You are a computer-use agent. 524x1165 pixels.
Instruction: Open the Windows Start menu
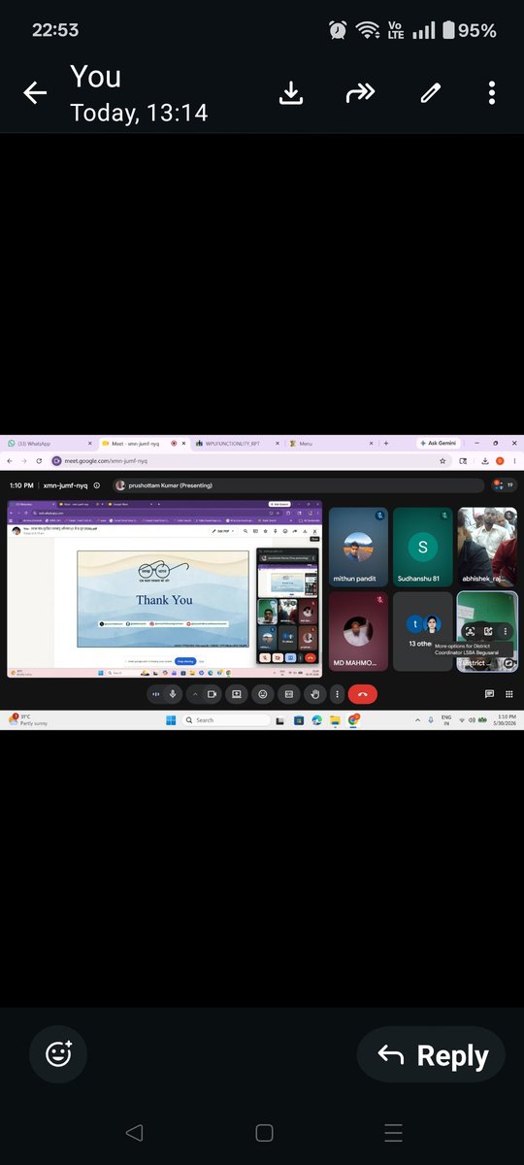(170, 720)
